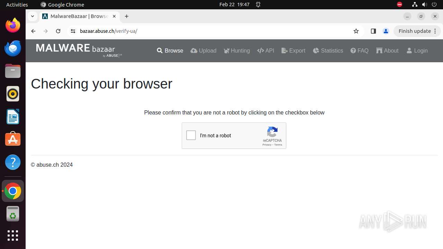443x249 pixels.
Task: Click the notification bell icon
Action: (x=258, y=4)
